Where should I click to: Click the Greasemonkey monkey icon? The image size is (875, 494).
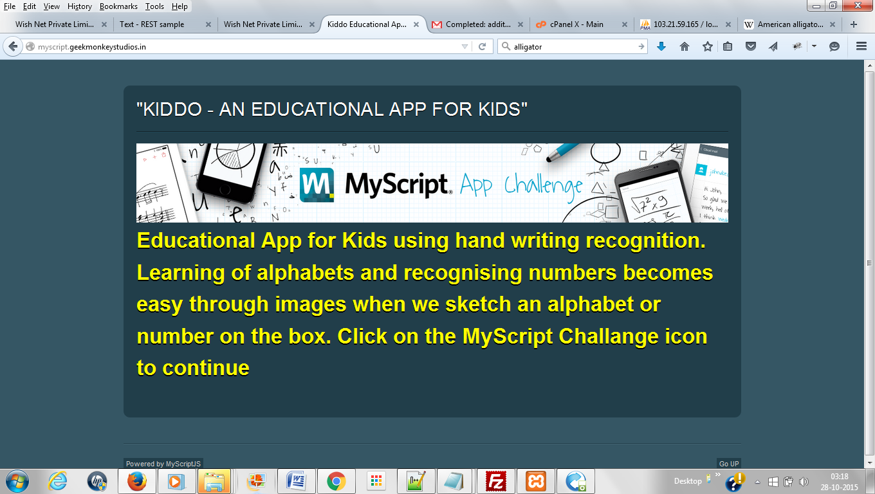[797, 46]
